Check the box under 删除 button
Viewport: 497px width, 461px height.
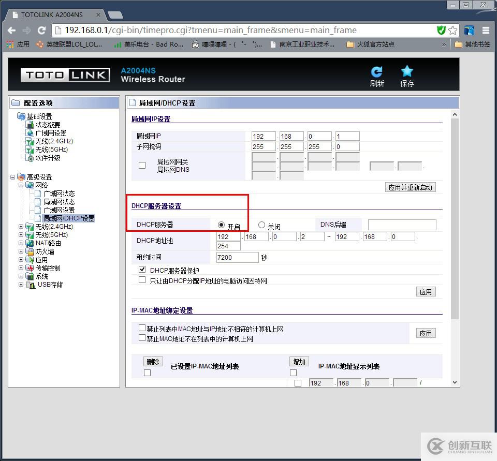point(147,373)
